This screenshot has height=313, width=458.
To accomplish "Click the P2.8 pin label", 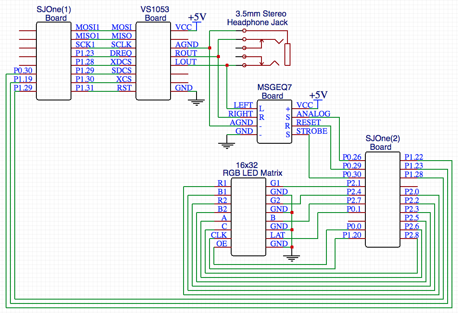I will pyautogui.click(x=412, y=235).
